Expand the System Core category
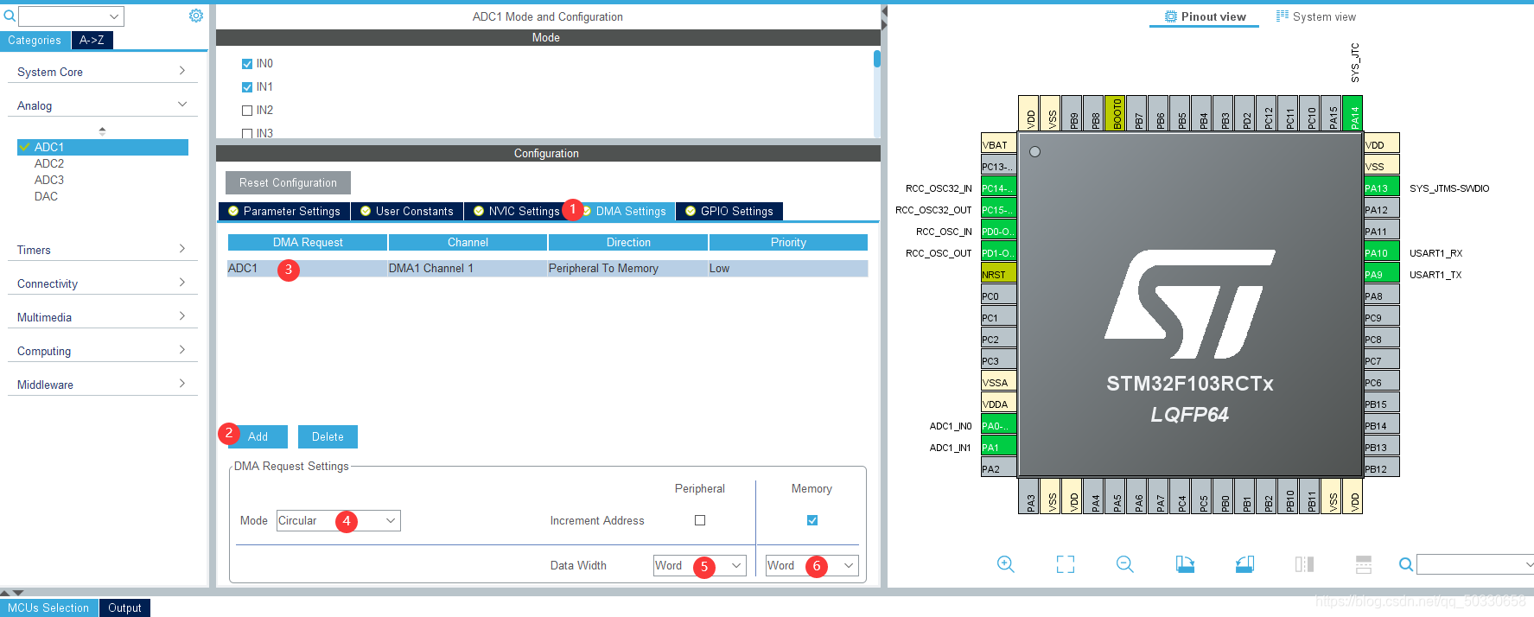The image size is (1534, 617). (x=102, y=72)
